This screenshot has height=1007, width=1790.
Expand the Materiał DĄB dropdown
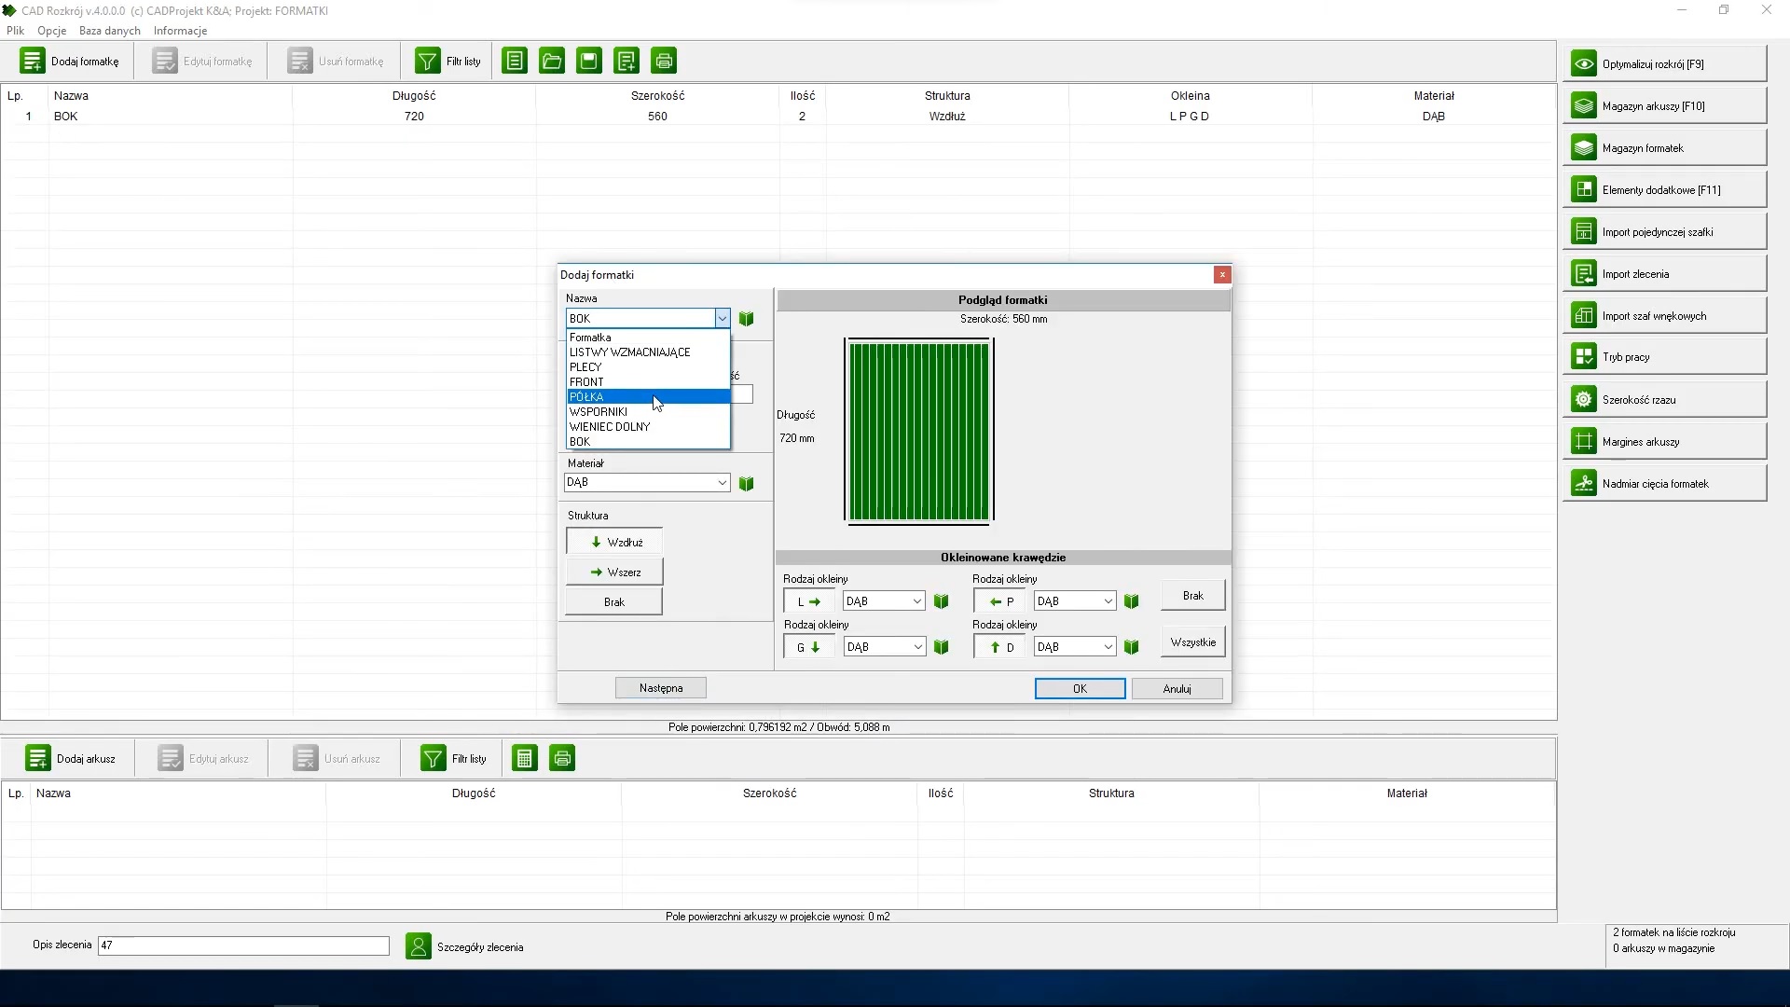(722, 483)
